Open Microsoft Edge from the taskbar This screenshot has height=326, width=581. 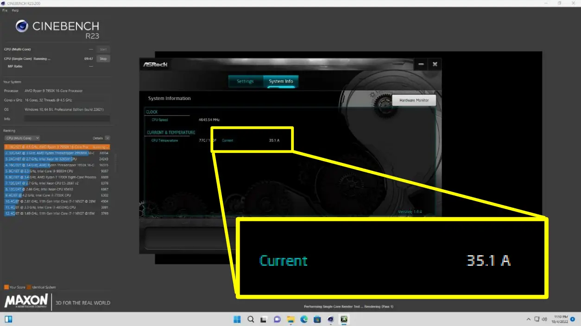click(304, 320)
